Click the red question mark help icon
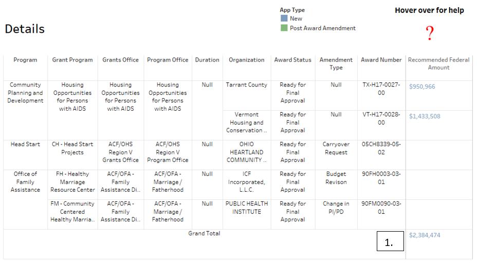477x267 pixels. [430, 34]
